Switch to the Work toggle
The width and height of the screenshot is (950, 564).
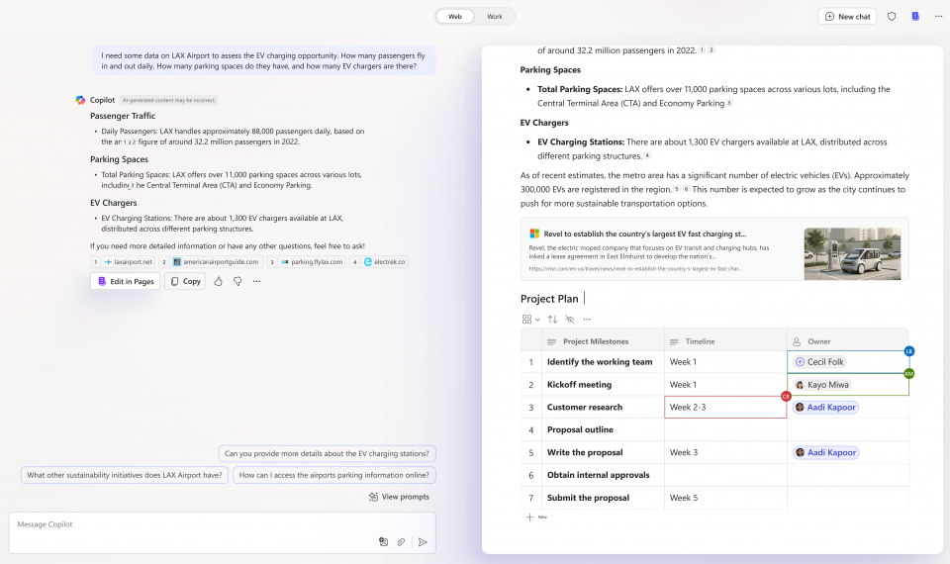(x=495, y=17)
